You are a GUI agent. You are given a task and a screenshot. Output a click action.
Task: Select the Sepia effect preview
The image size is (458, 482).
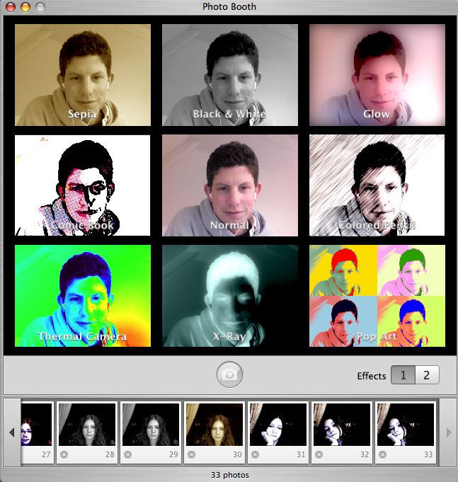pyautogui.click(x=83, y=75)
